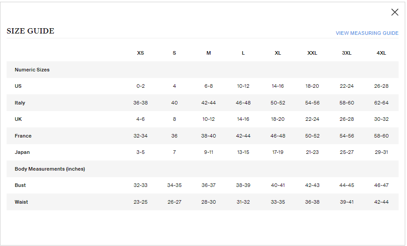Select the UK size 14-16 cell

tap(243, 119)
